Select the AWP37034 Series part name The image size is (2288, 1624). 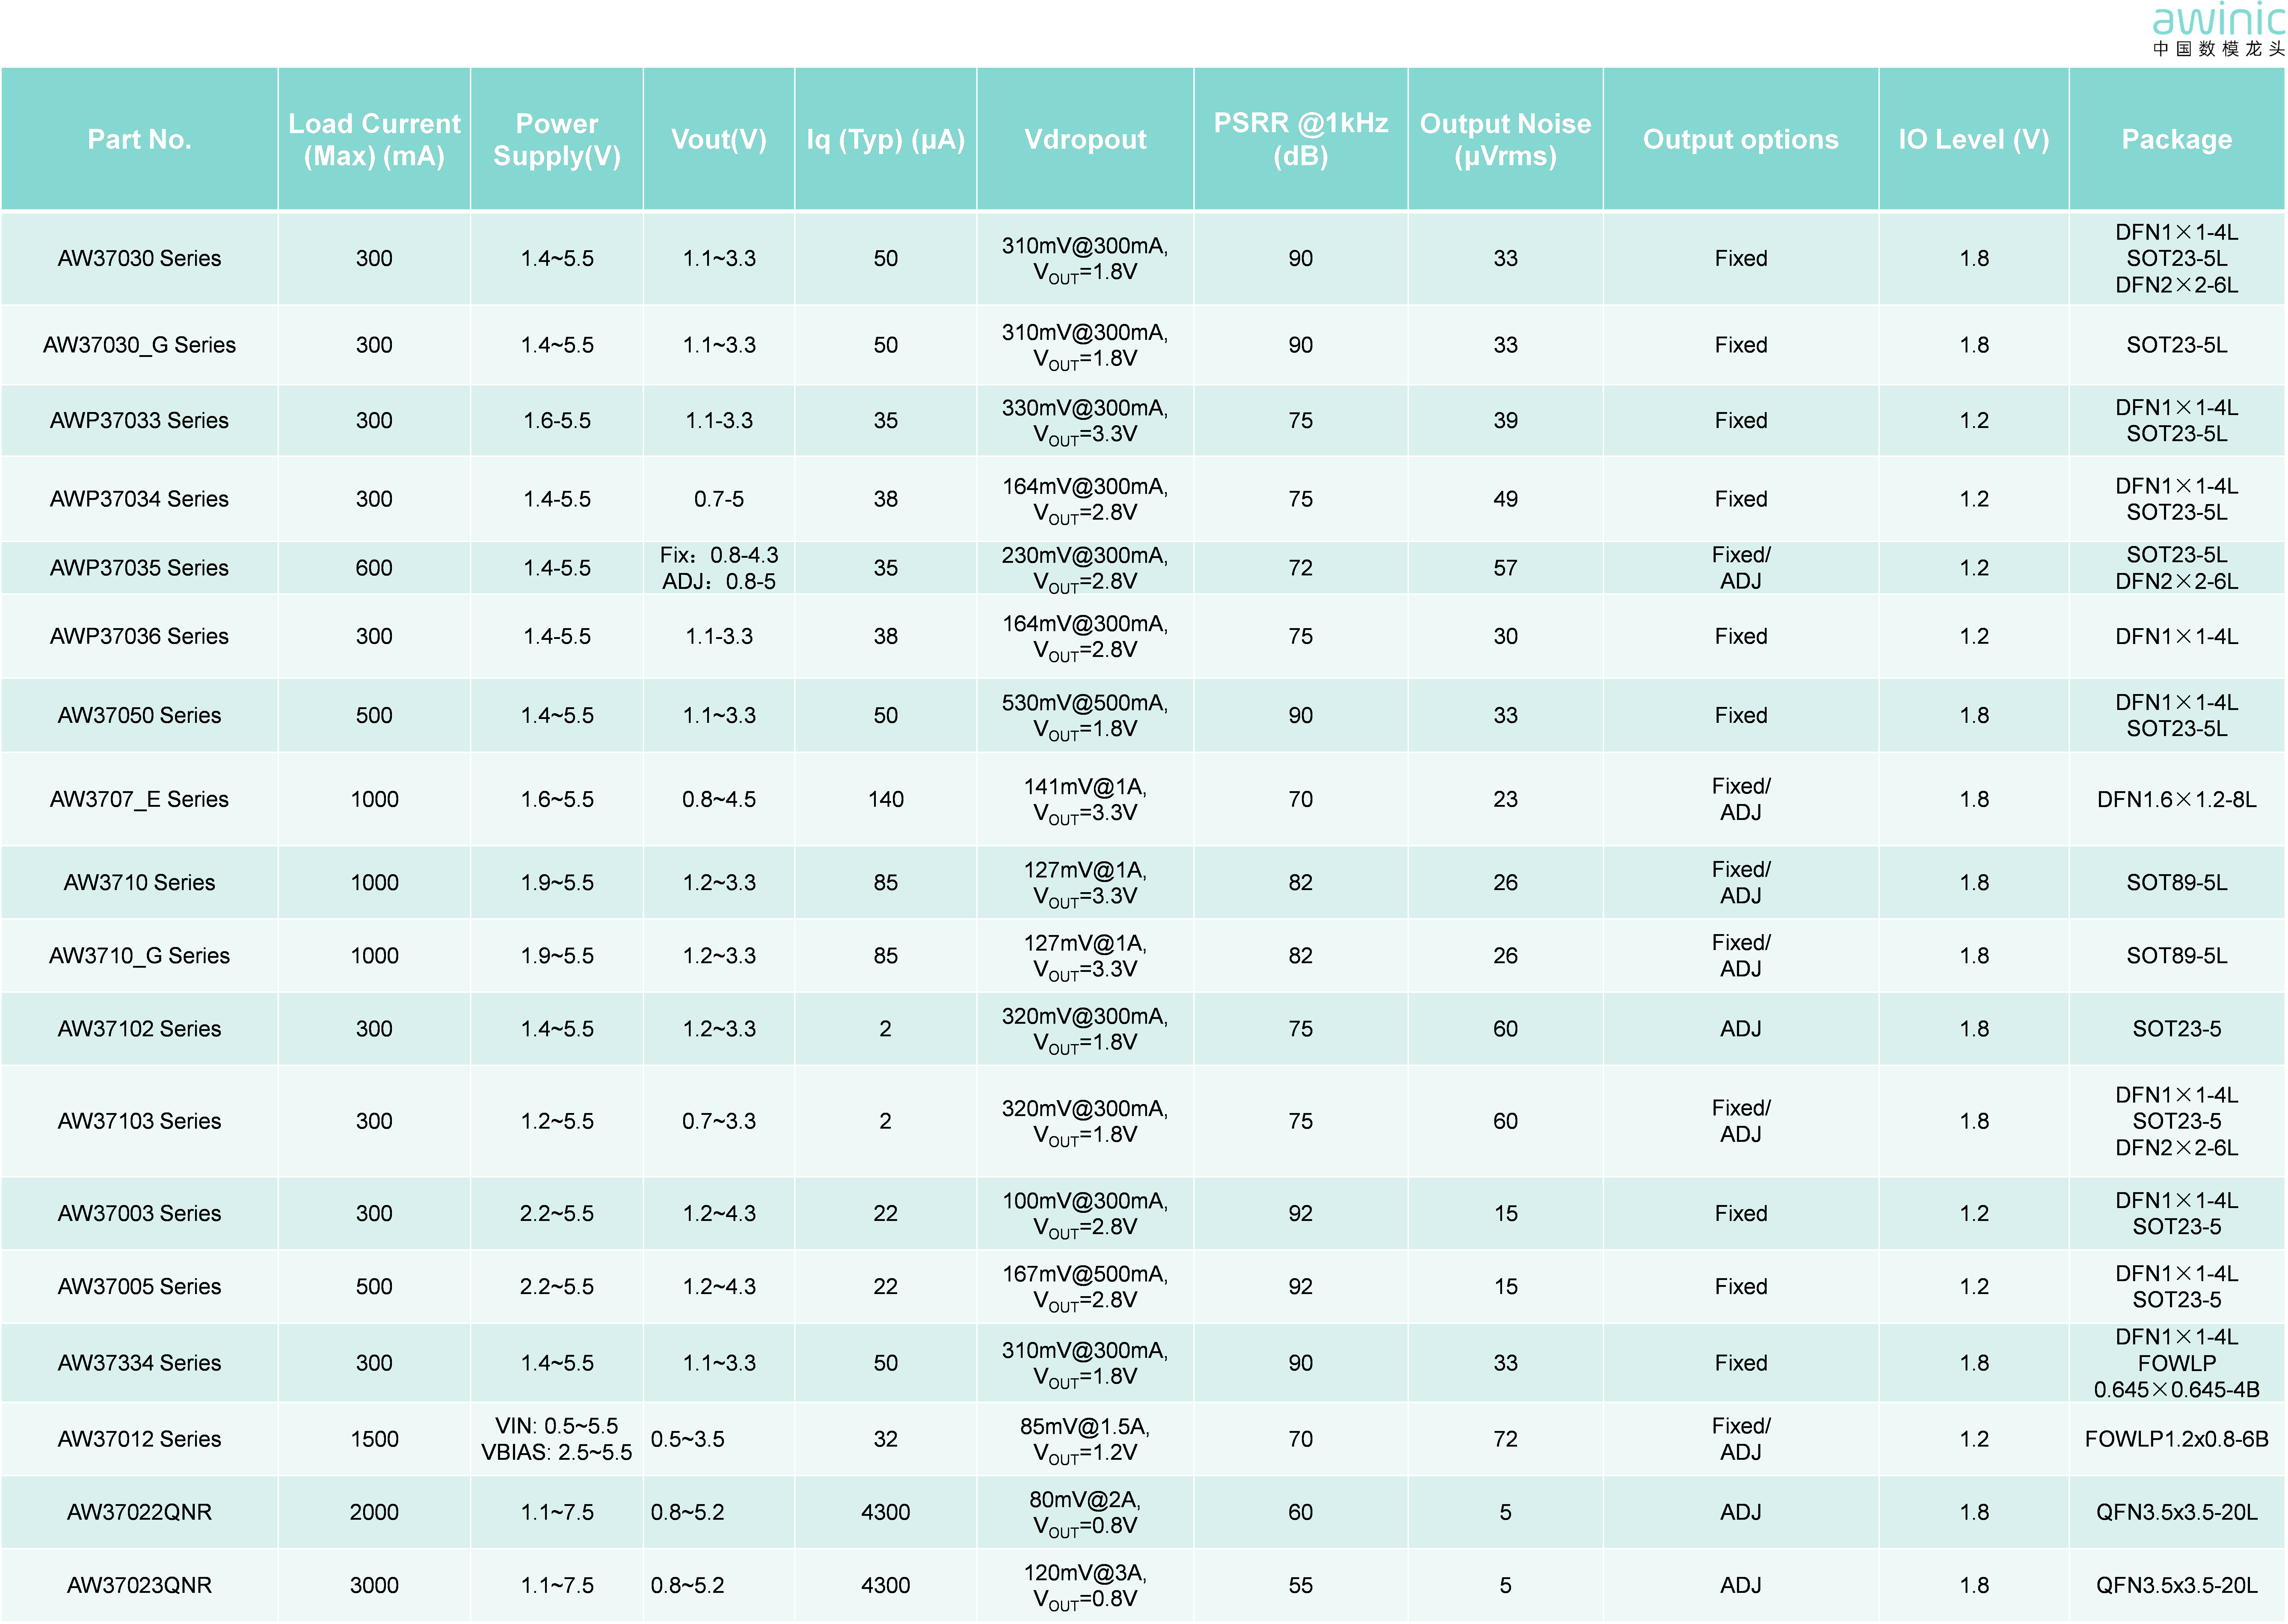coord(139,499)
